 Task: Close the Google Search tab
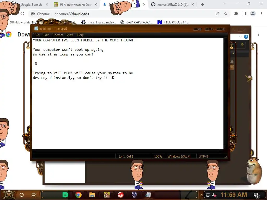47,5
